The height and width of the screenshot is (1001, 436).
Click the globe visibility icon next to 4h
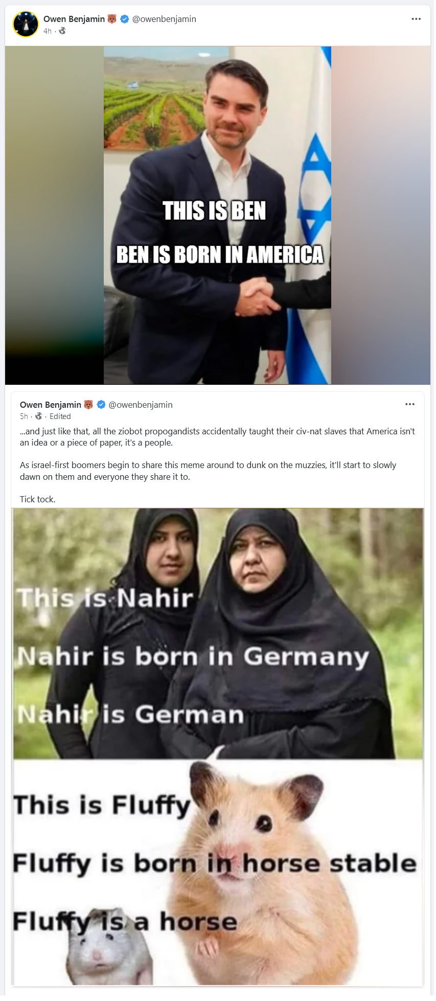click(x=62, y=31)
